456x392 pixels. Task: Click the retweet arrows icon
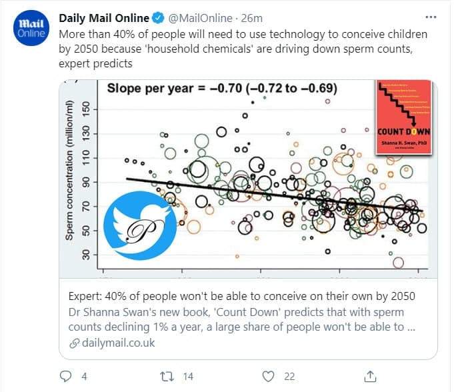[167, 376]
